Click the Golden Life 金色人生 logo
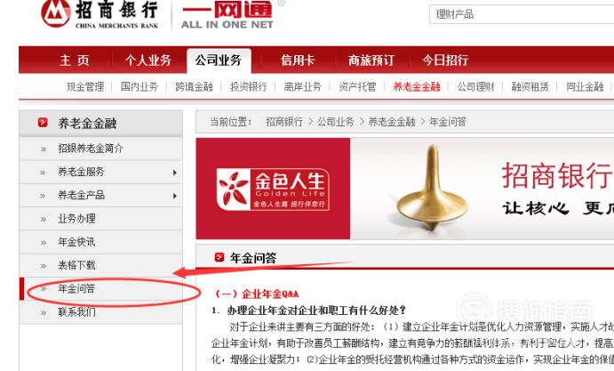Screen dimensions: 614x371 click(x=273, y=189)
